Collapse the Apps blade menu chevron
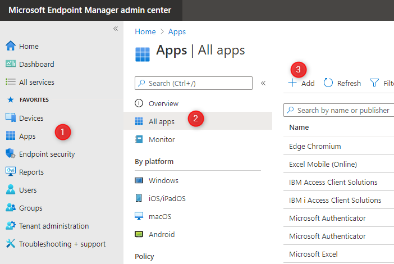Image resolution: width=394 pixels, height=264 pixels. 263,83
